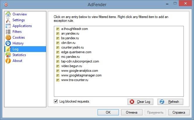Click the log icon beside www.tns-counter.ru
The height and width of the screenshot is (120, 194).
(58, 80)
